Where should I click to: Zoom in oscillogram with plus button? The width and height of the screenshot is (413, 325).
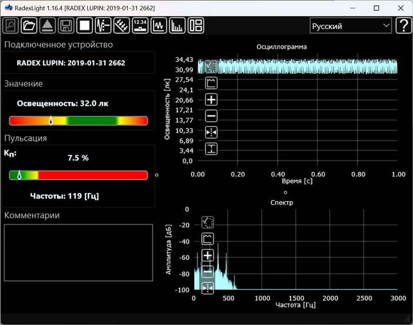tap(211, 100)
